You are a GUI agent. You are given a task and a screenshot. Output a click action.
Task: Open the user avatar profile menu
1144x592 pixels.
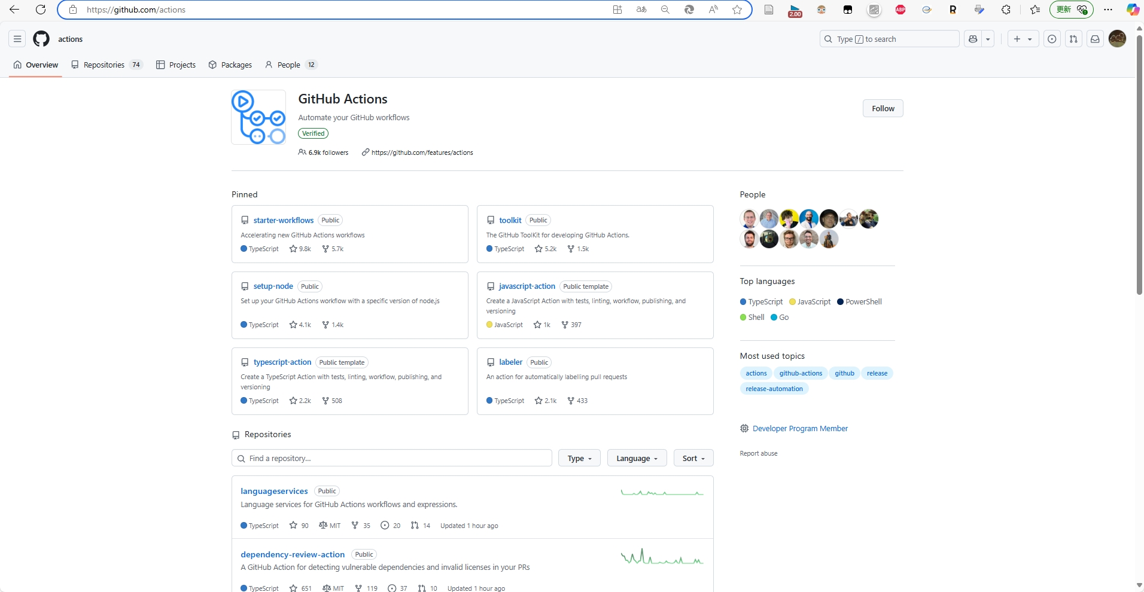coord(1118,39)
